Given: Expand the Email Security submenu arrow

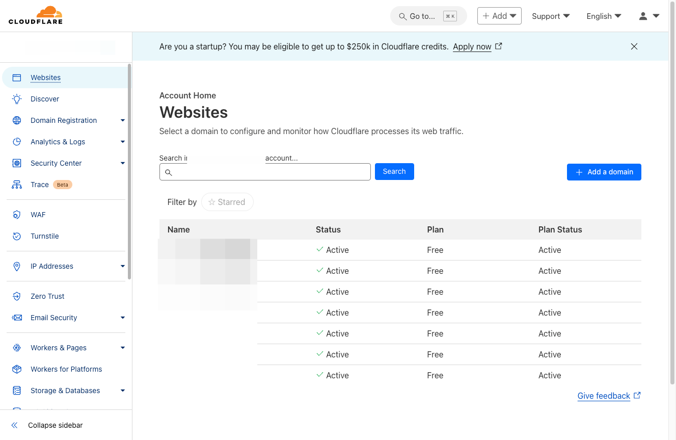Looking at the screenshot, I should [x=123, y=318].
